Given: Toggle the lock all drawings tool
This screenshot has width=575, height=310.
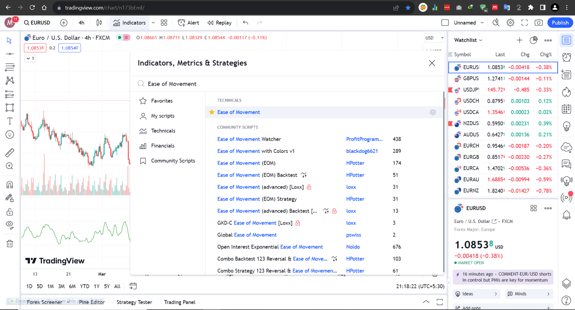Looking at the screenshot, I should 10,212.
